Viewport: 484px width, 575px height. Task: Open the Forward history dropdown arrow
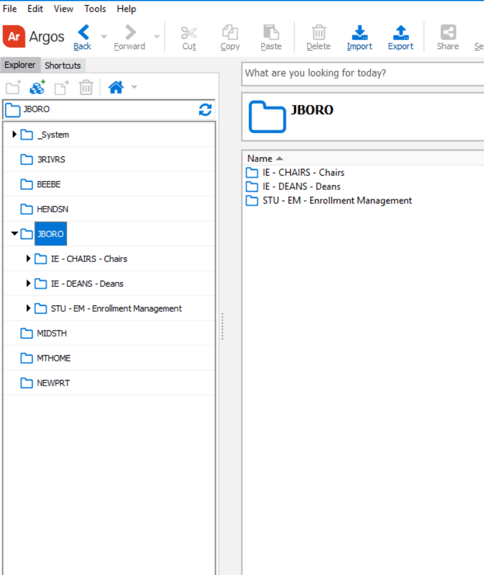pos(157,36)
